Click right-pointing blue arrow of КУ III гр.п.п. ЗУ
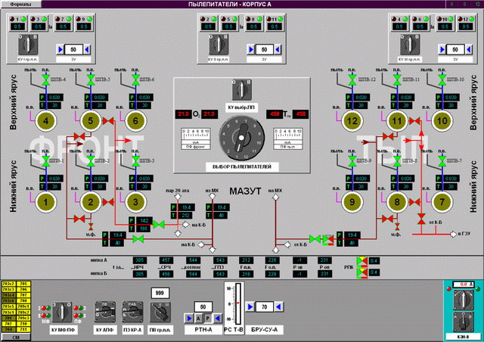484x342 pixels. 442,49
